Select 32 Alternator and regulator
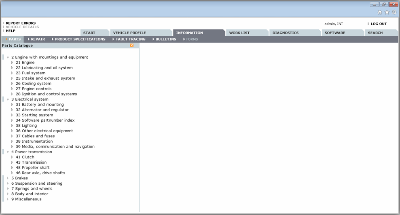The height and width of the screenshot is (215, 400). [42, 110]
